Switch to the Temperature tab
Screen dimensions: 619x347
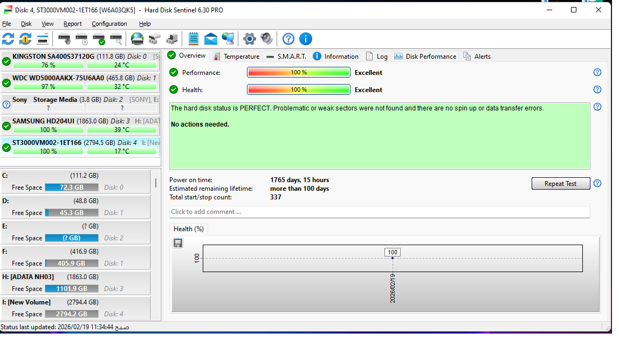(x=237, y=57)
